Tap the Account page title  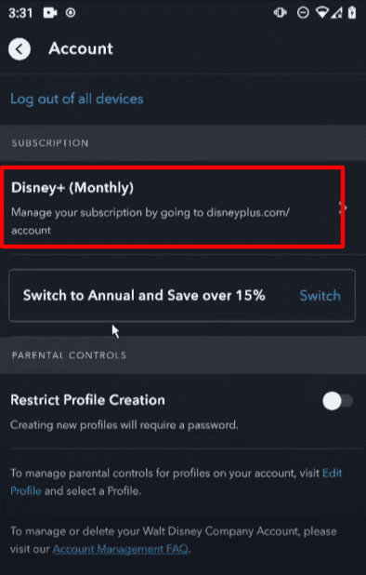[81, 48]
